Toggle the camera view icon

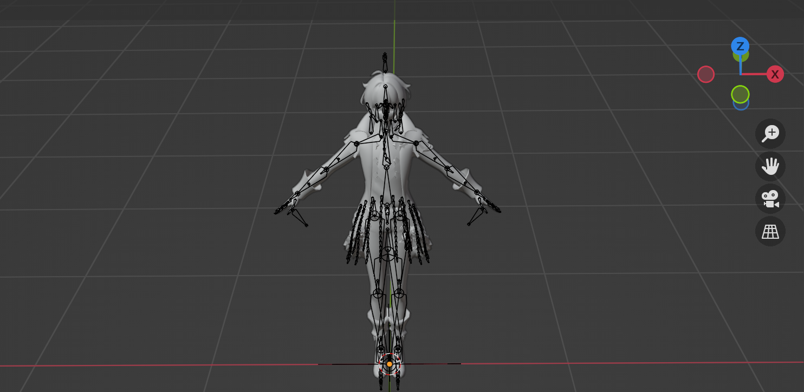(770, 199)
